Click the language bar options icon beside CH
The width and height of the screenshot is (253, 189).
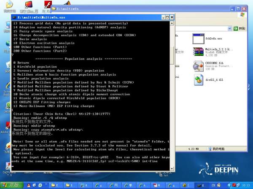point(219,185)
